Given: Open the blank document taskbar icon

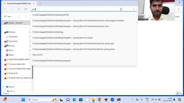Looking at the screenshot, I should pyautogui.click(x=87, y=100).
